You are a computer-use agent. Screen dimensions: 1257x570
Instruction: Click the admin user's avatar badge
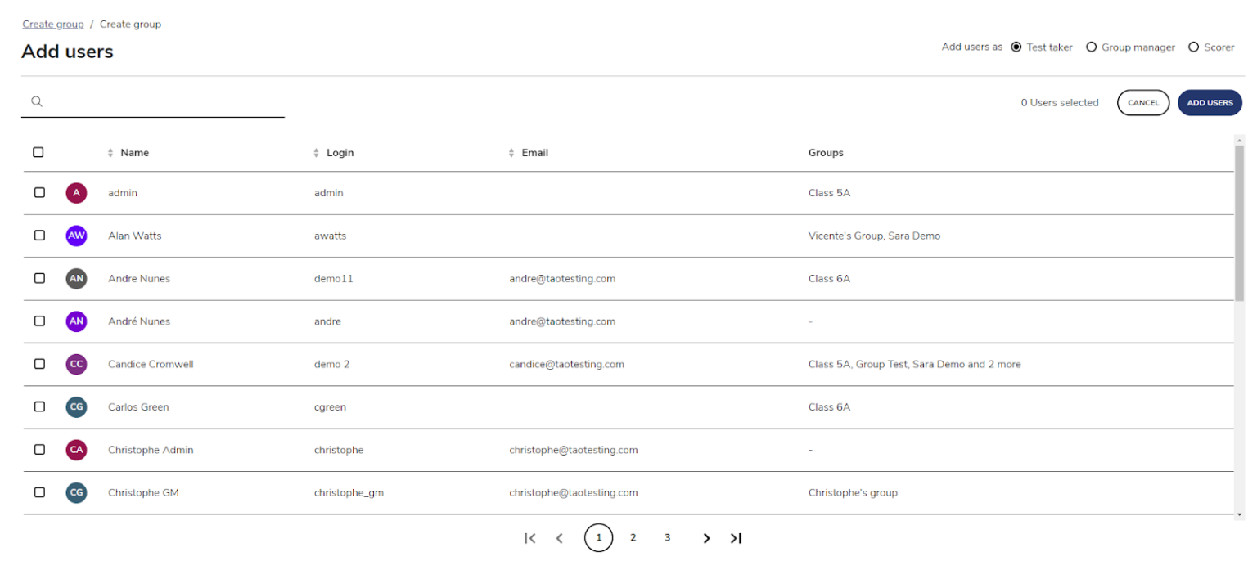point(76,192)
